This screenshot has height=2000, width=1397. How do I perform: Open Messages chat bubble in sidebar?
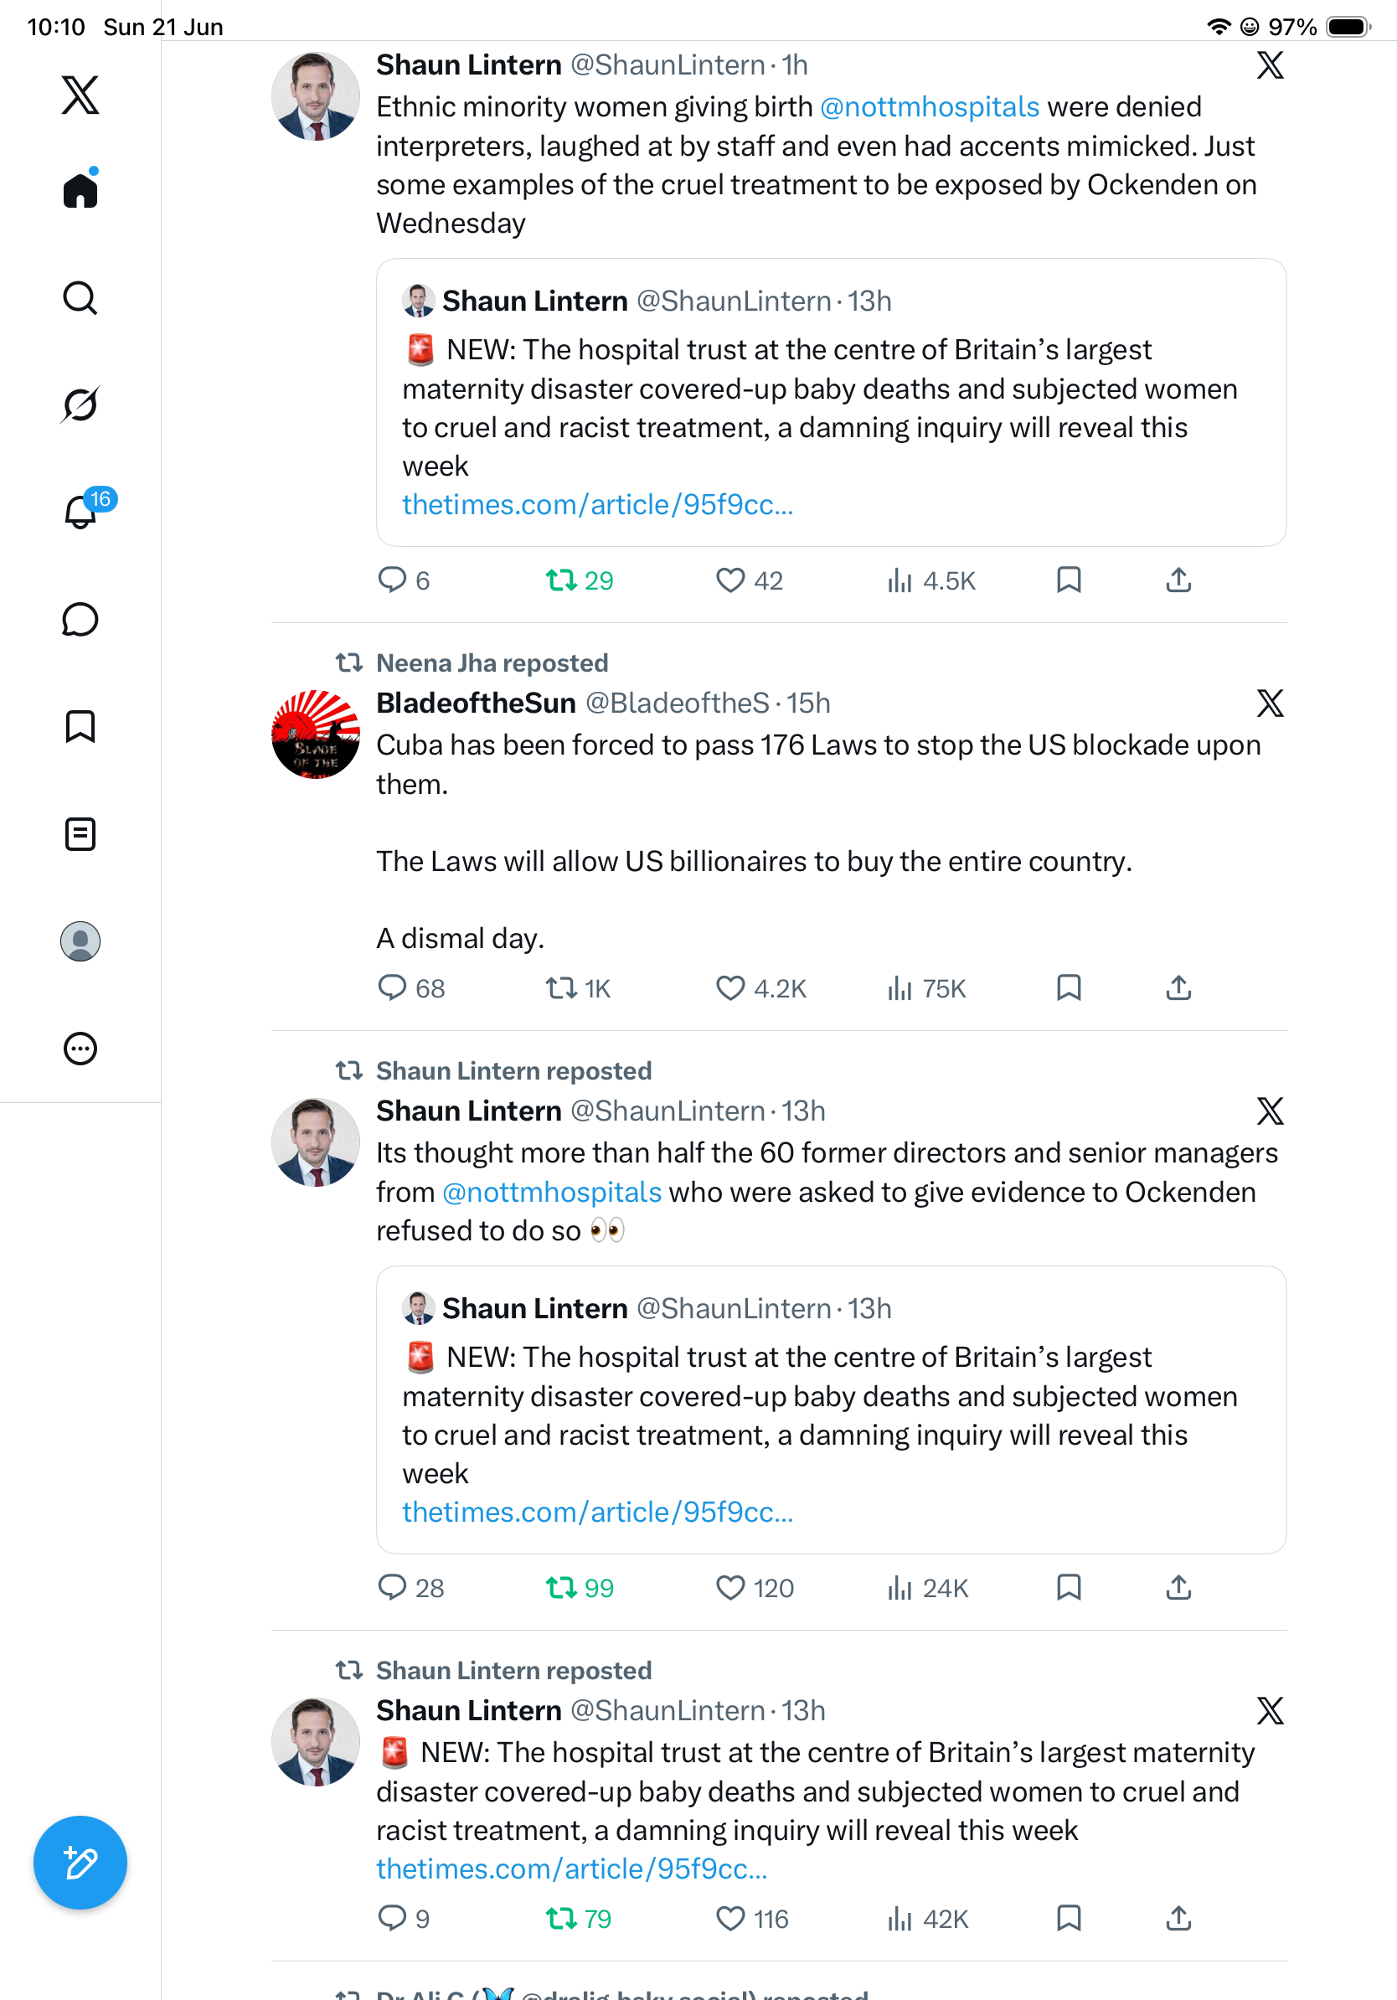coord(80,619)
